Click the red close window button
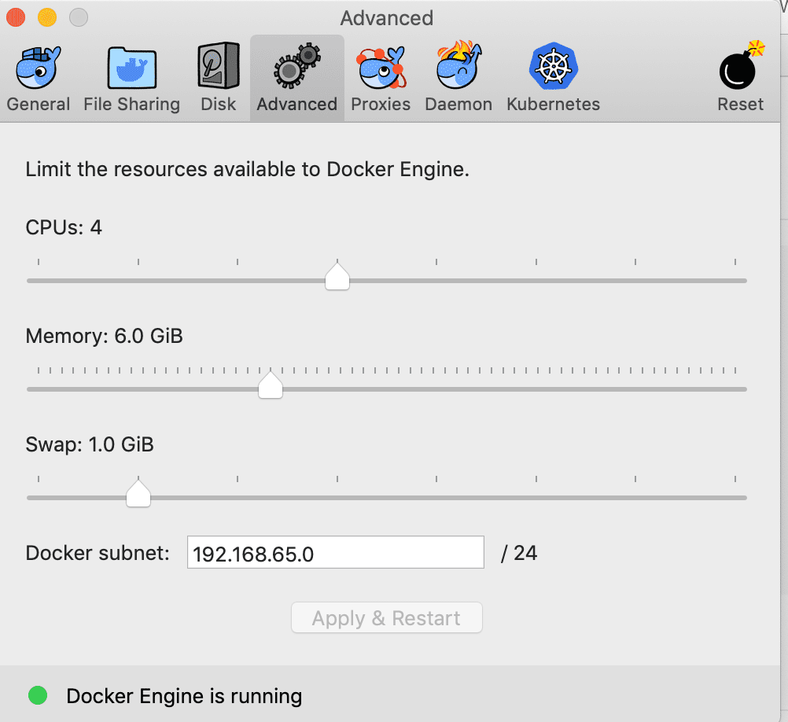The width and height of the screenshot is (788, 722). point(16,17)
